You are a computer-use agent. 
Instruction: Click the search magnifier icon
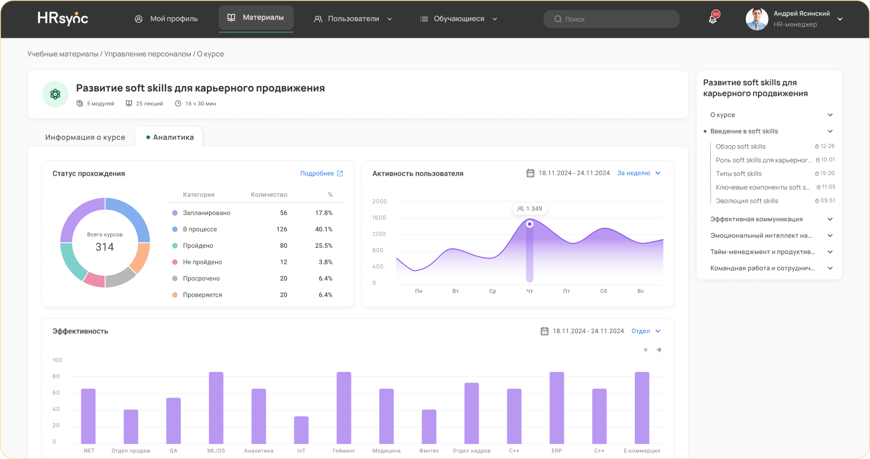coord(558,19)
